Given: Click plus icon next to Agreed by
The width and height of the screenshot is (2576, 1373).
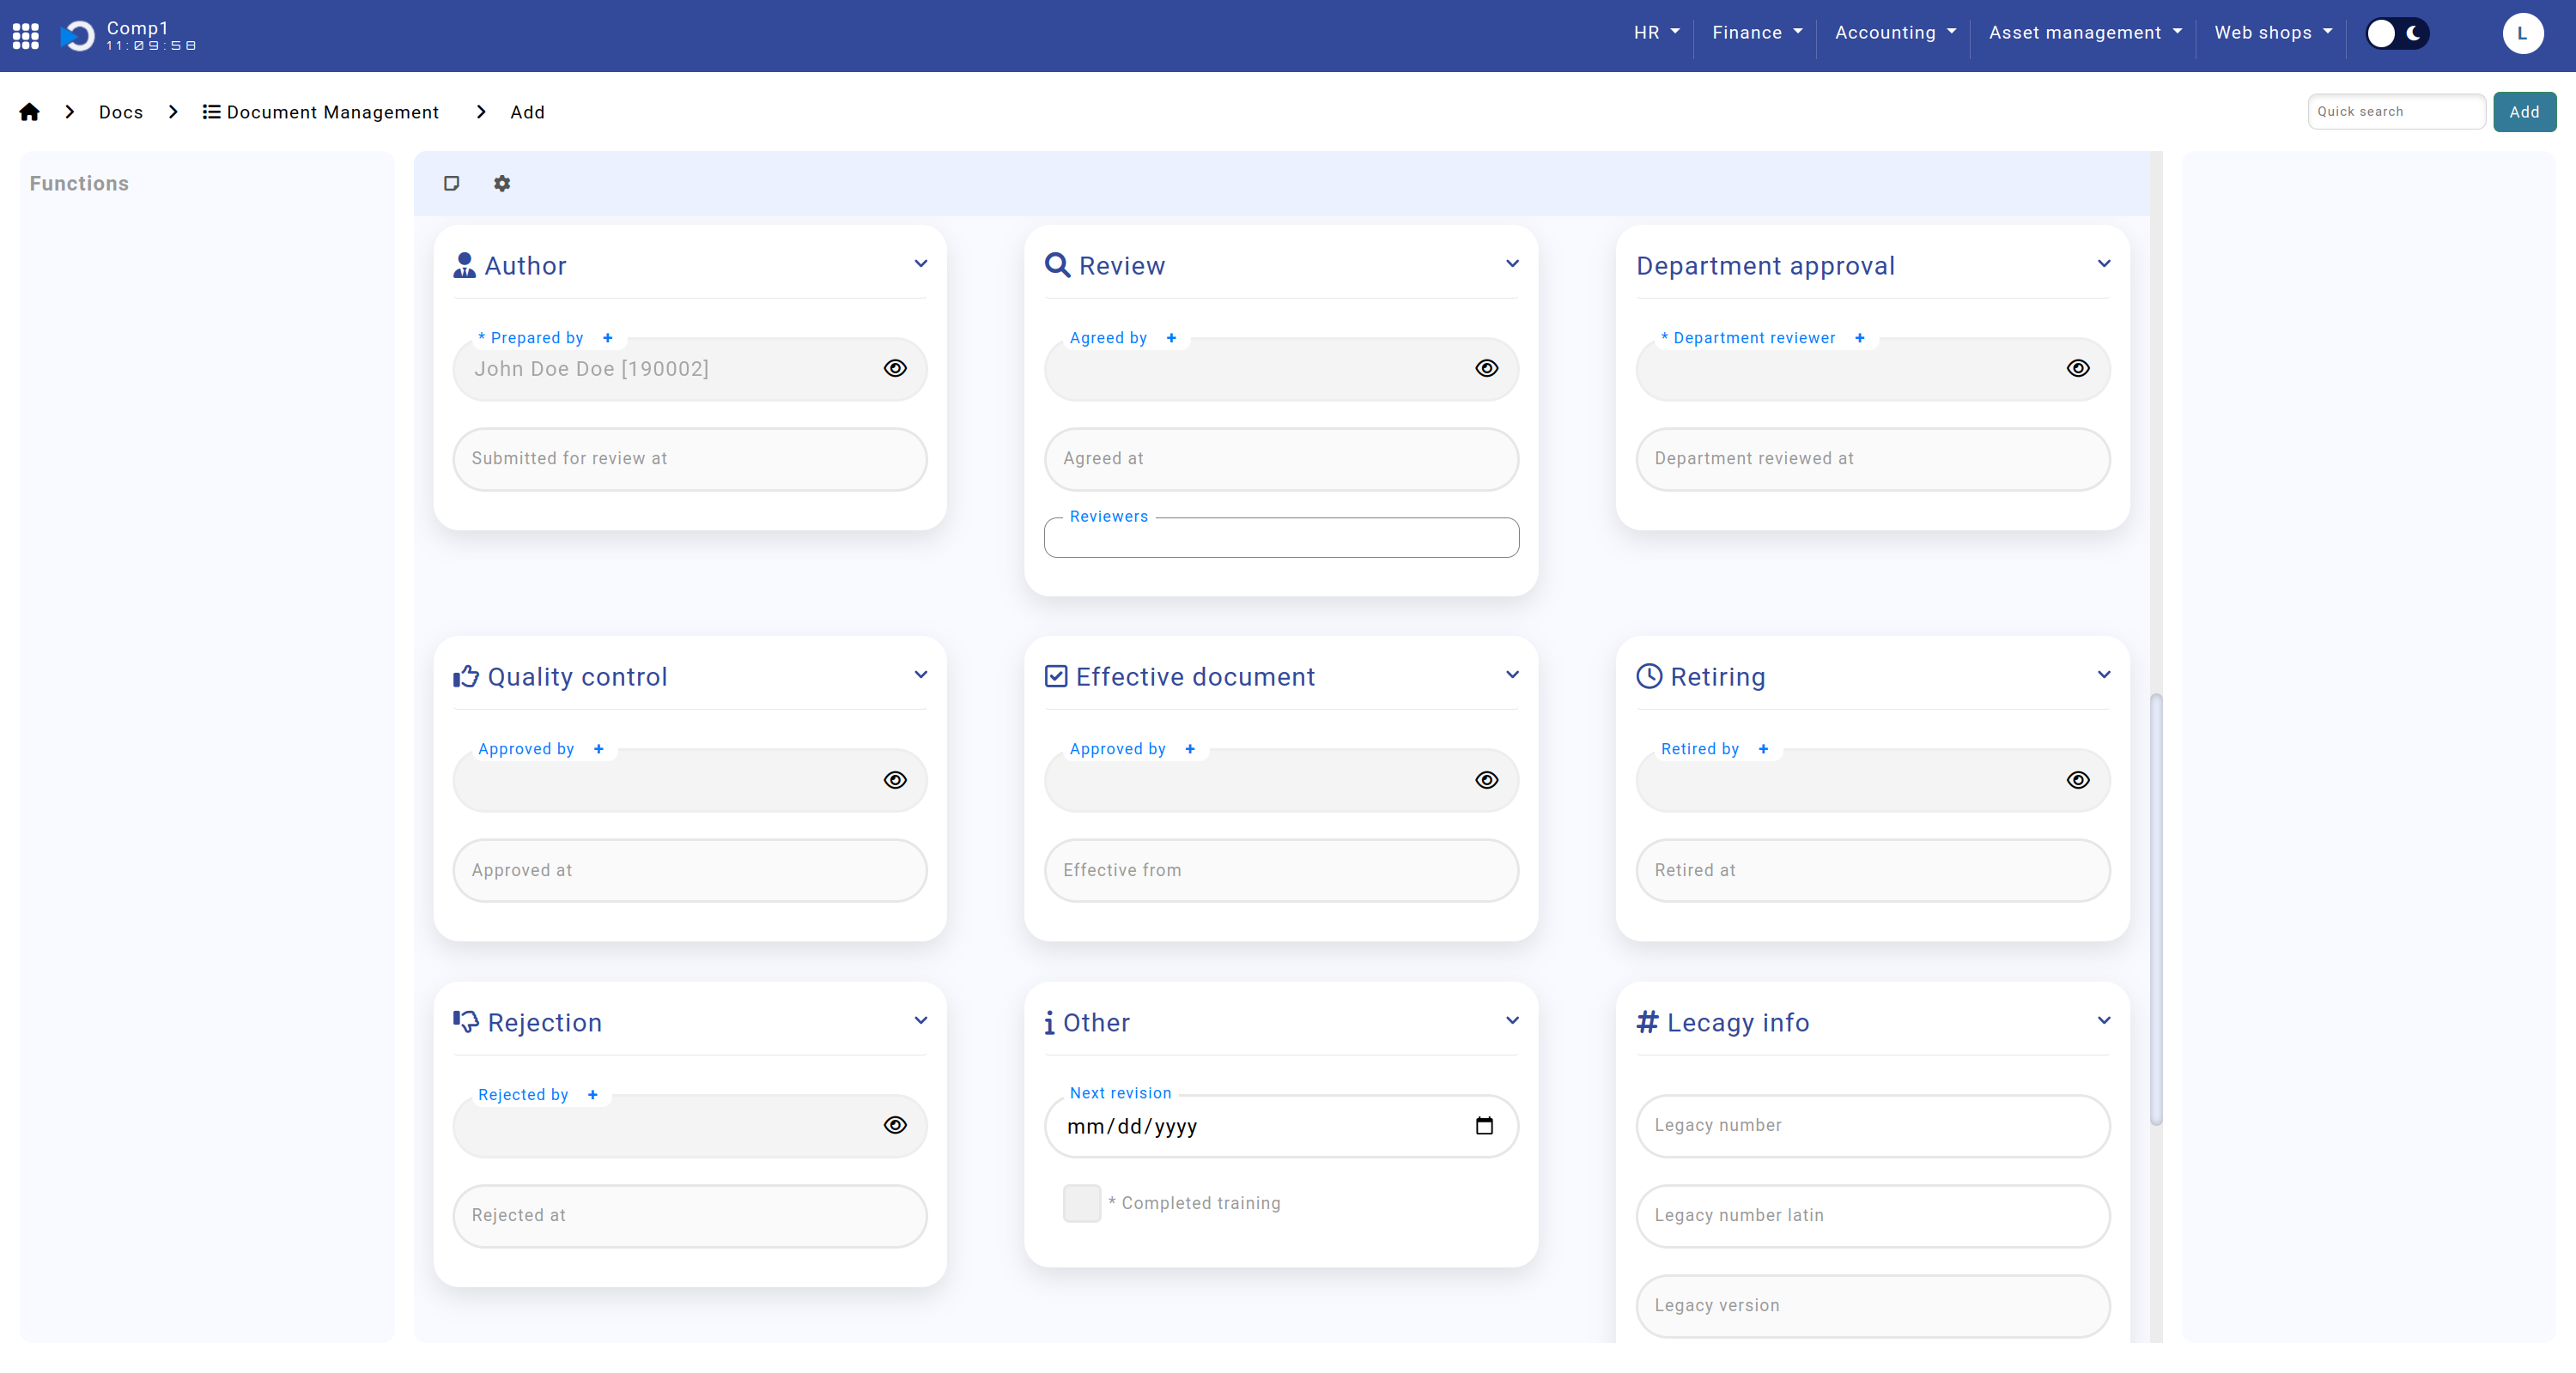Looking at the screenshot, I should coord(1171,338).
